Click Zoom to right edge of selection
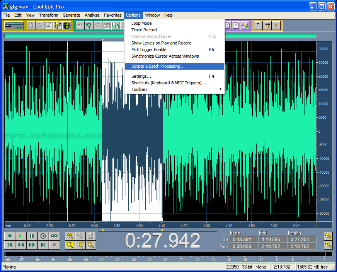The image size is (337, 272). (x=91, y=245)
